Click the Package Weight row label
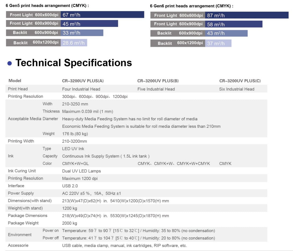The image size is (293, 251). (23, 223)
